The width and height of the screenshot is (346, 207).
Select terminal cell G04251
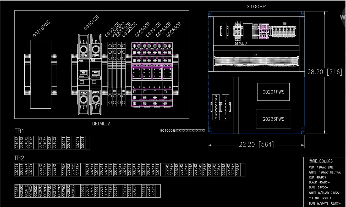point(134,191)
